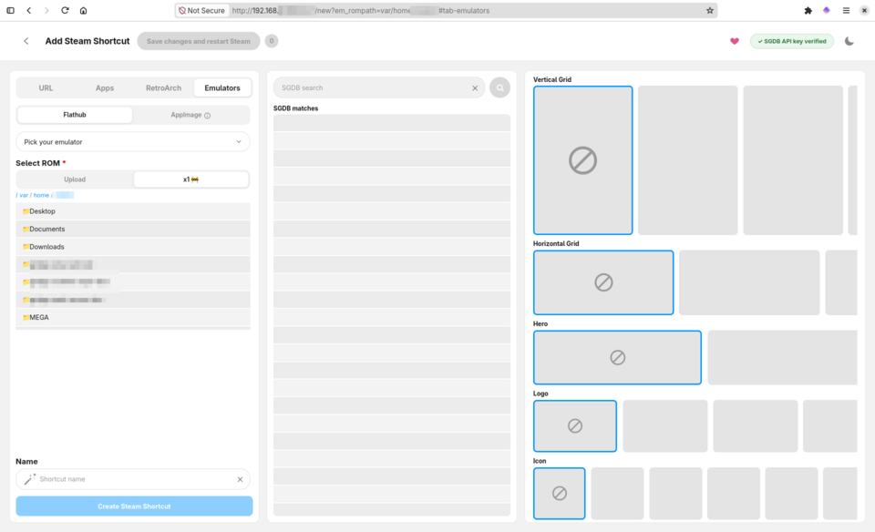The width and height of the screenshot is (875, 532).
Task: Select the x1 ROM browse option
Action: coord(190,179)
